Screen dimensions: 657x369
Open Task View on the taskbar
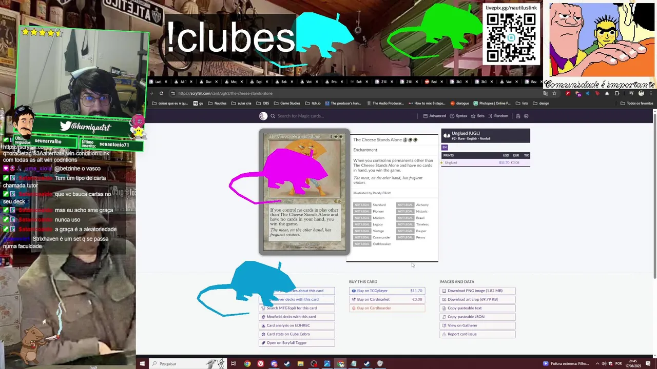tap(233, 364)
